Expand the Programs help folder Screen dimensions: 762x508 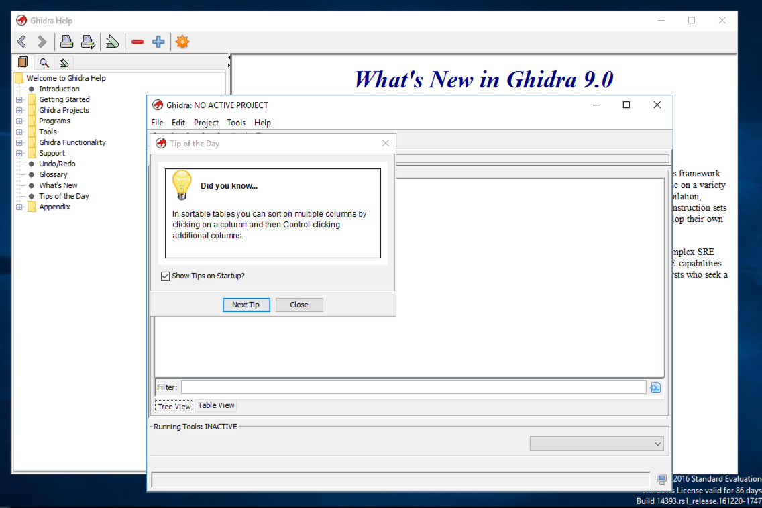click(19, 121)
